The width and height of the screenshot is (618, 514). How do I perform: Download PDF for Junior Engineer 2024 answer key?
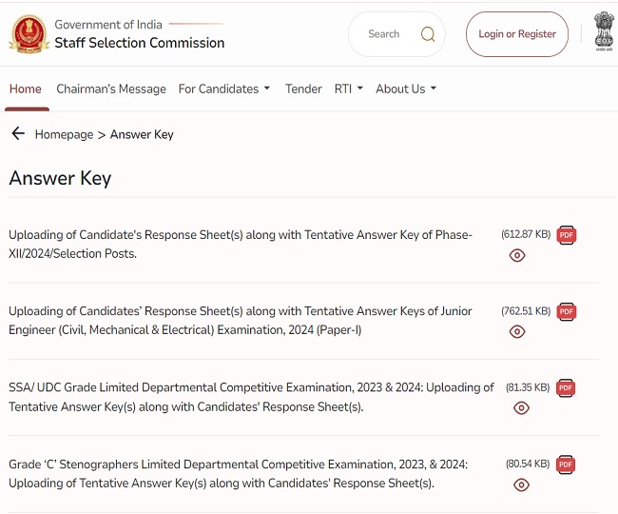[x=567, y=311]
